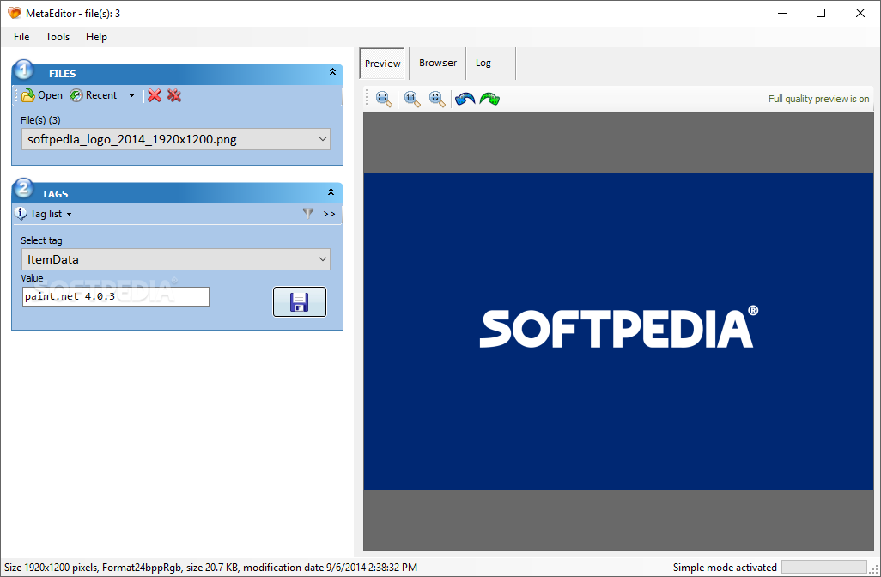The width and height of the screenshot is (881, 577).
Task: Open the Help menu
Action: click(96, 37)
